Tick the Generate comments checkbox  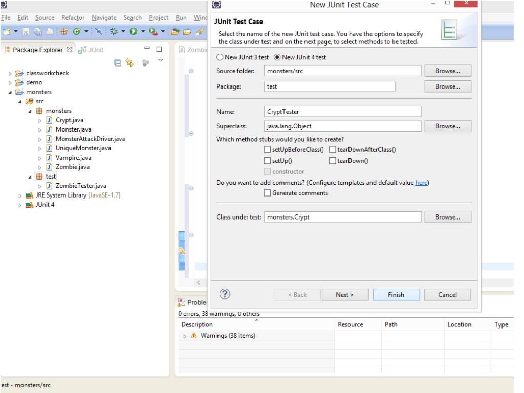[267, 193]
